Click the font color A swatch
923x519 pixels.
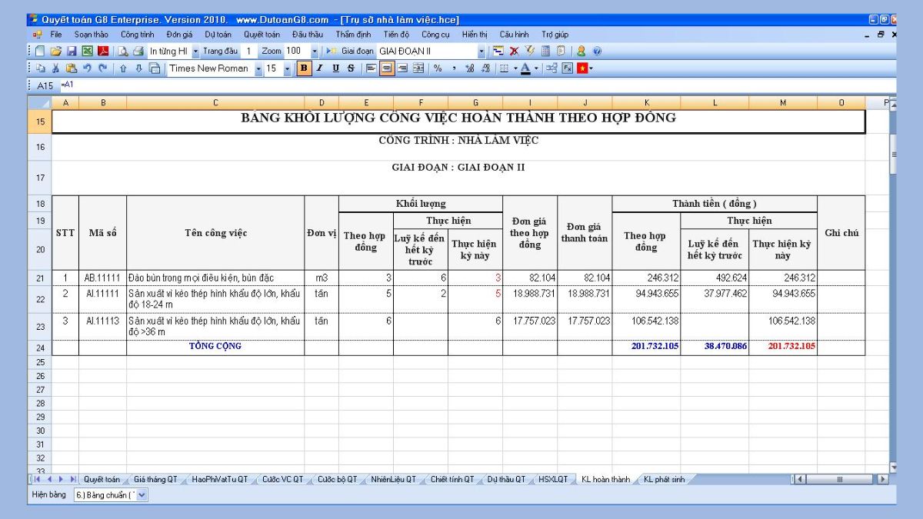click(x=525, y=68)
